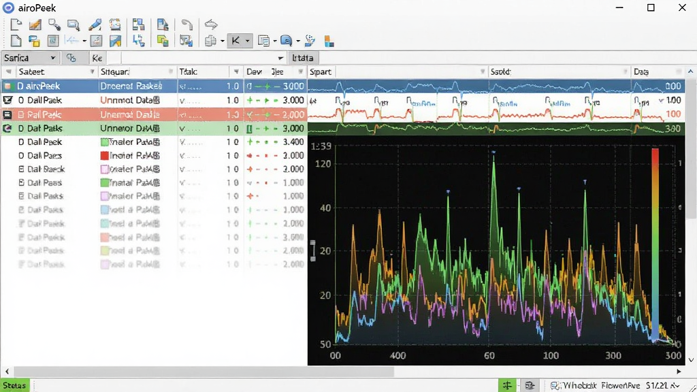Viewport: 697px width, 392px height.
Task: Click the green status bar icon
Action: pyautogui.click(x=507, y=385)
